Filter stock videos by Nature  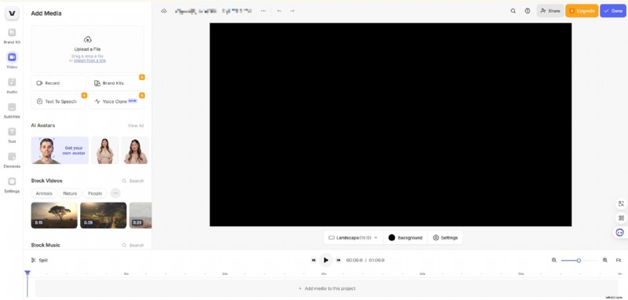pyautogui.click(x=70, y=193)
